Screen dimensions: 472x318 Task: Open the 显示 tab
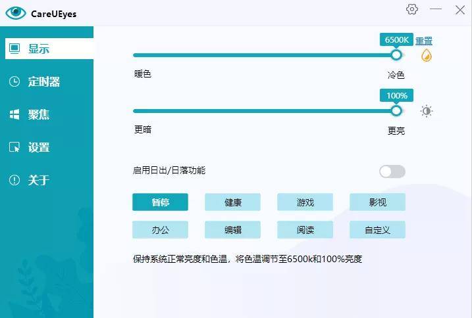pos(49,49)
